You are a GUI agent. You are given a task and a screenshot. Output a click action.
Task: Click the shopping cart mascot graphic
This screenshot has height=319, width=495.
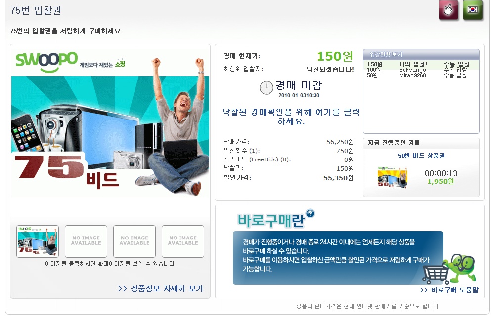[449, 269]
